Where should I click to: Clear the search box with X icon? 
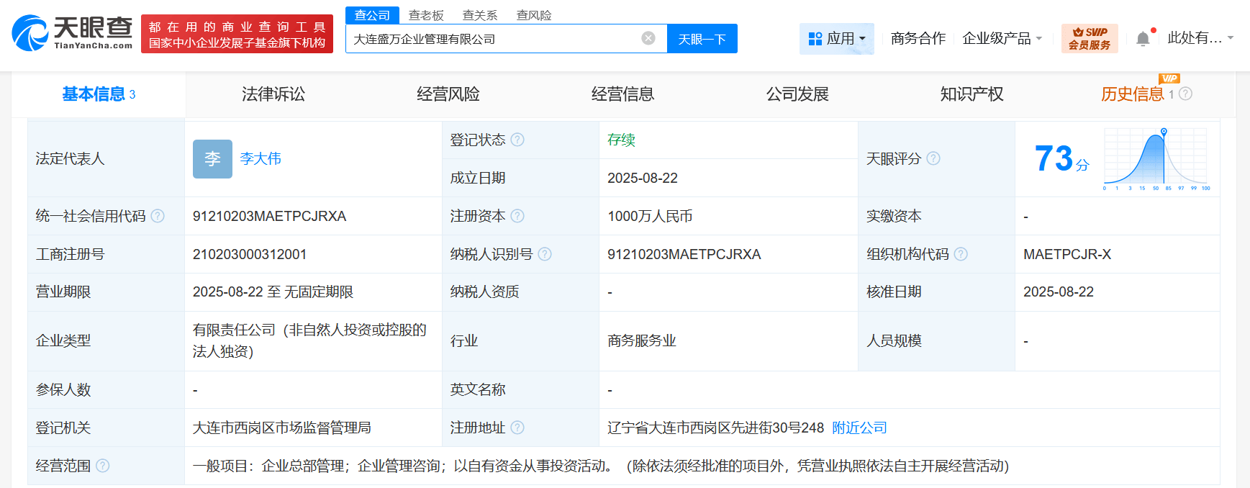pos(648,38)
